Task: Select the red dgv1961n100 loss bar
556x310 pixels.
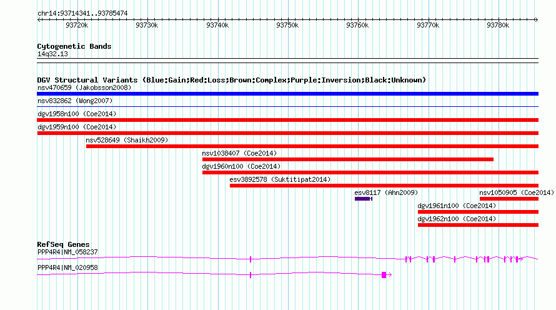Action: point(478,212)
